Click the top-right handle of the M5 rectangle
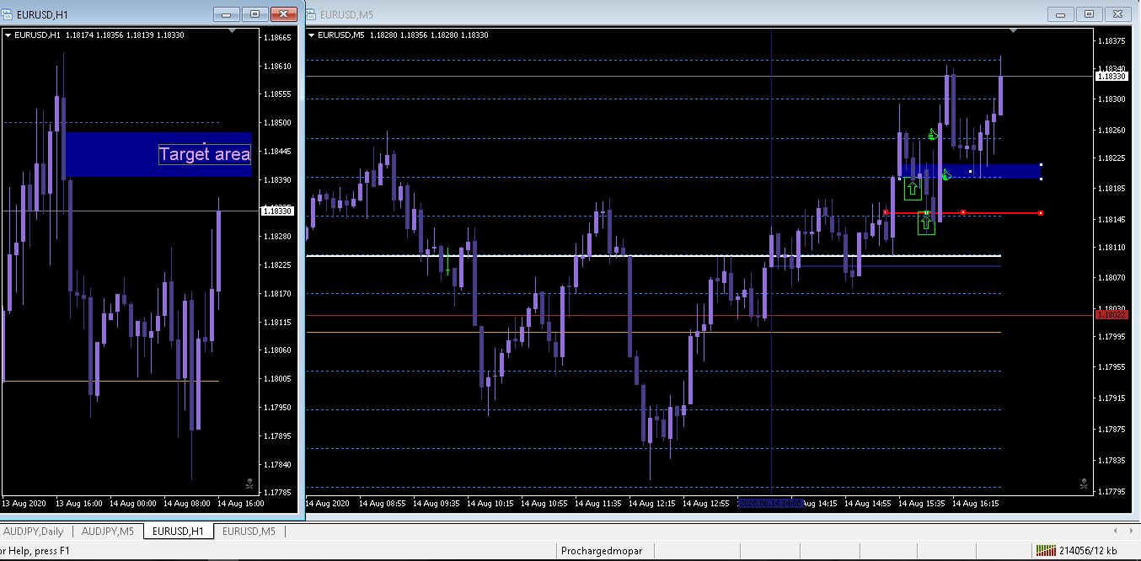 point(1042,164)
